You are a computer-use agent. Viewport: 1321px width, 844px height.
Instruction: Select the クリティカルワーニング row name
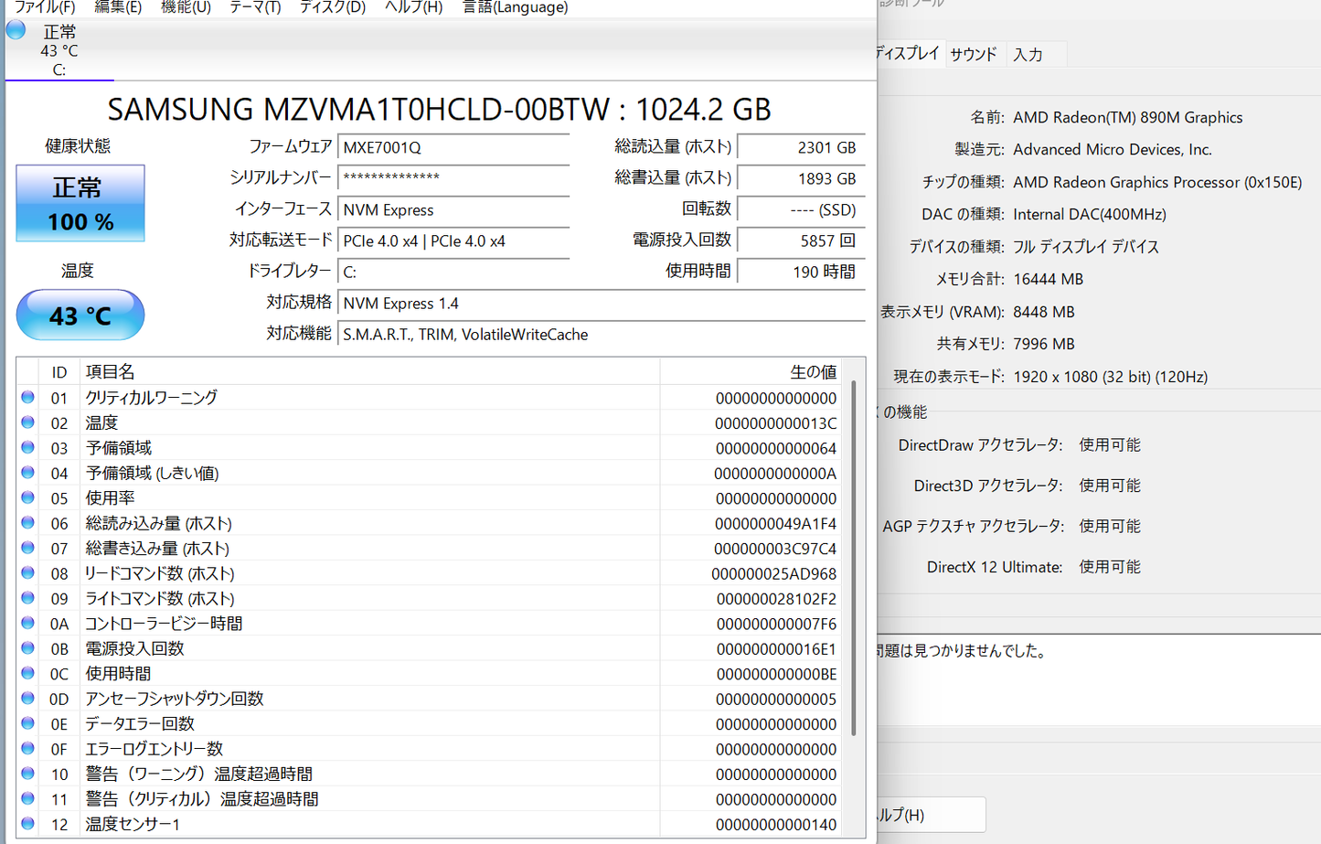152,398
